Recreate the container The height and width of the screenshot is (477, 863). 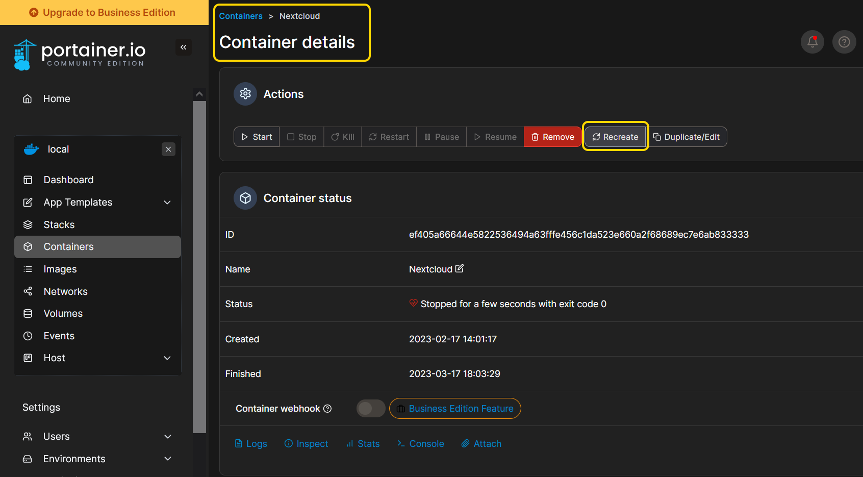point(616,137)
